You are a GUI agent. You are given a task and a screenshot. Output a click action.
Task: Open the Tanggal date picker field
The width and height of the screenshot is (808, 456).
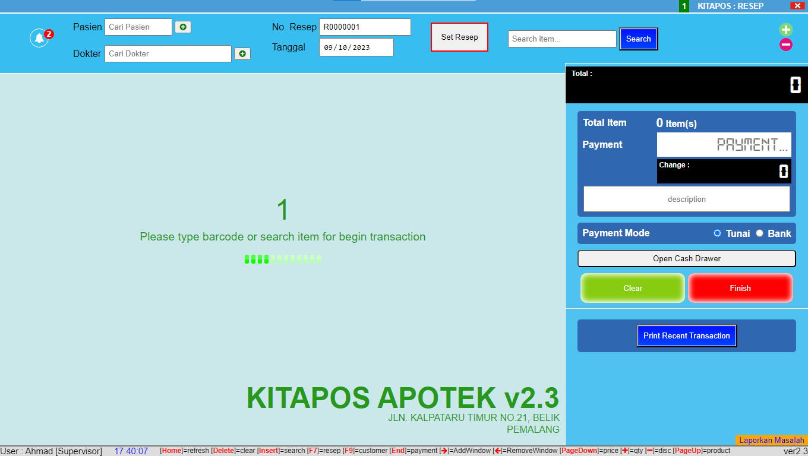tap(356, 47)
